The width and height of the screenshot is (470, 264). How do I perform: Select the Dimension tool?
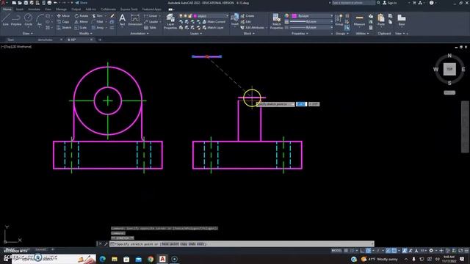135,20
